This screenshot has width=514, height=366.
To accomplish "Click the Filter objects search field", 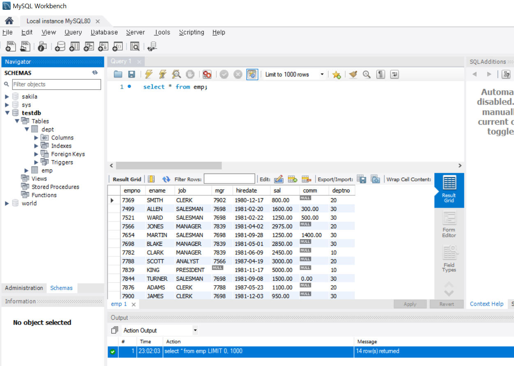I will [x=56, y=85].
